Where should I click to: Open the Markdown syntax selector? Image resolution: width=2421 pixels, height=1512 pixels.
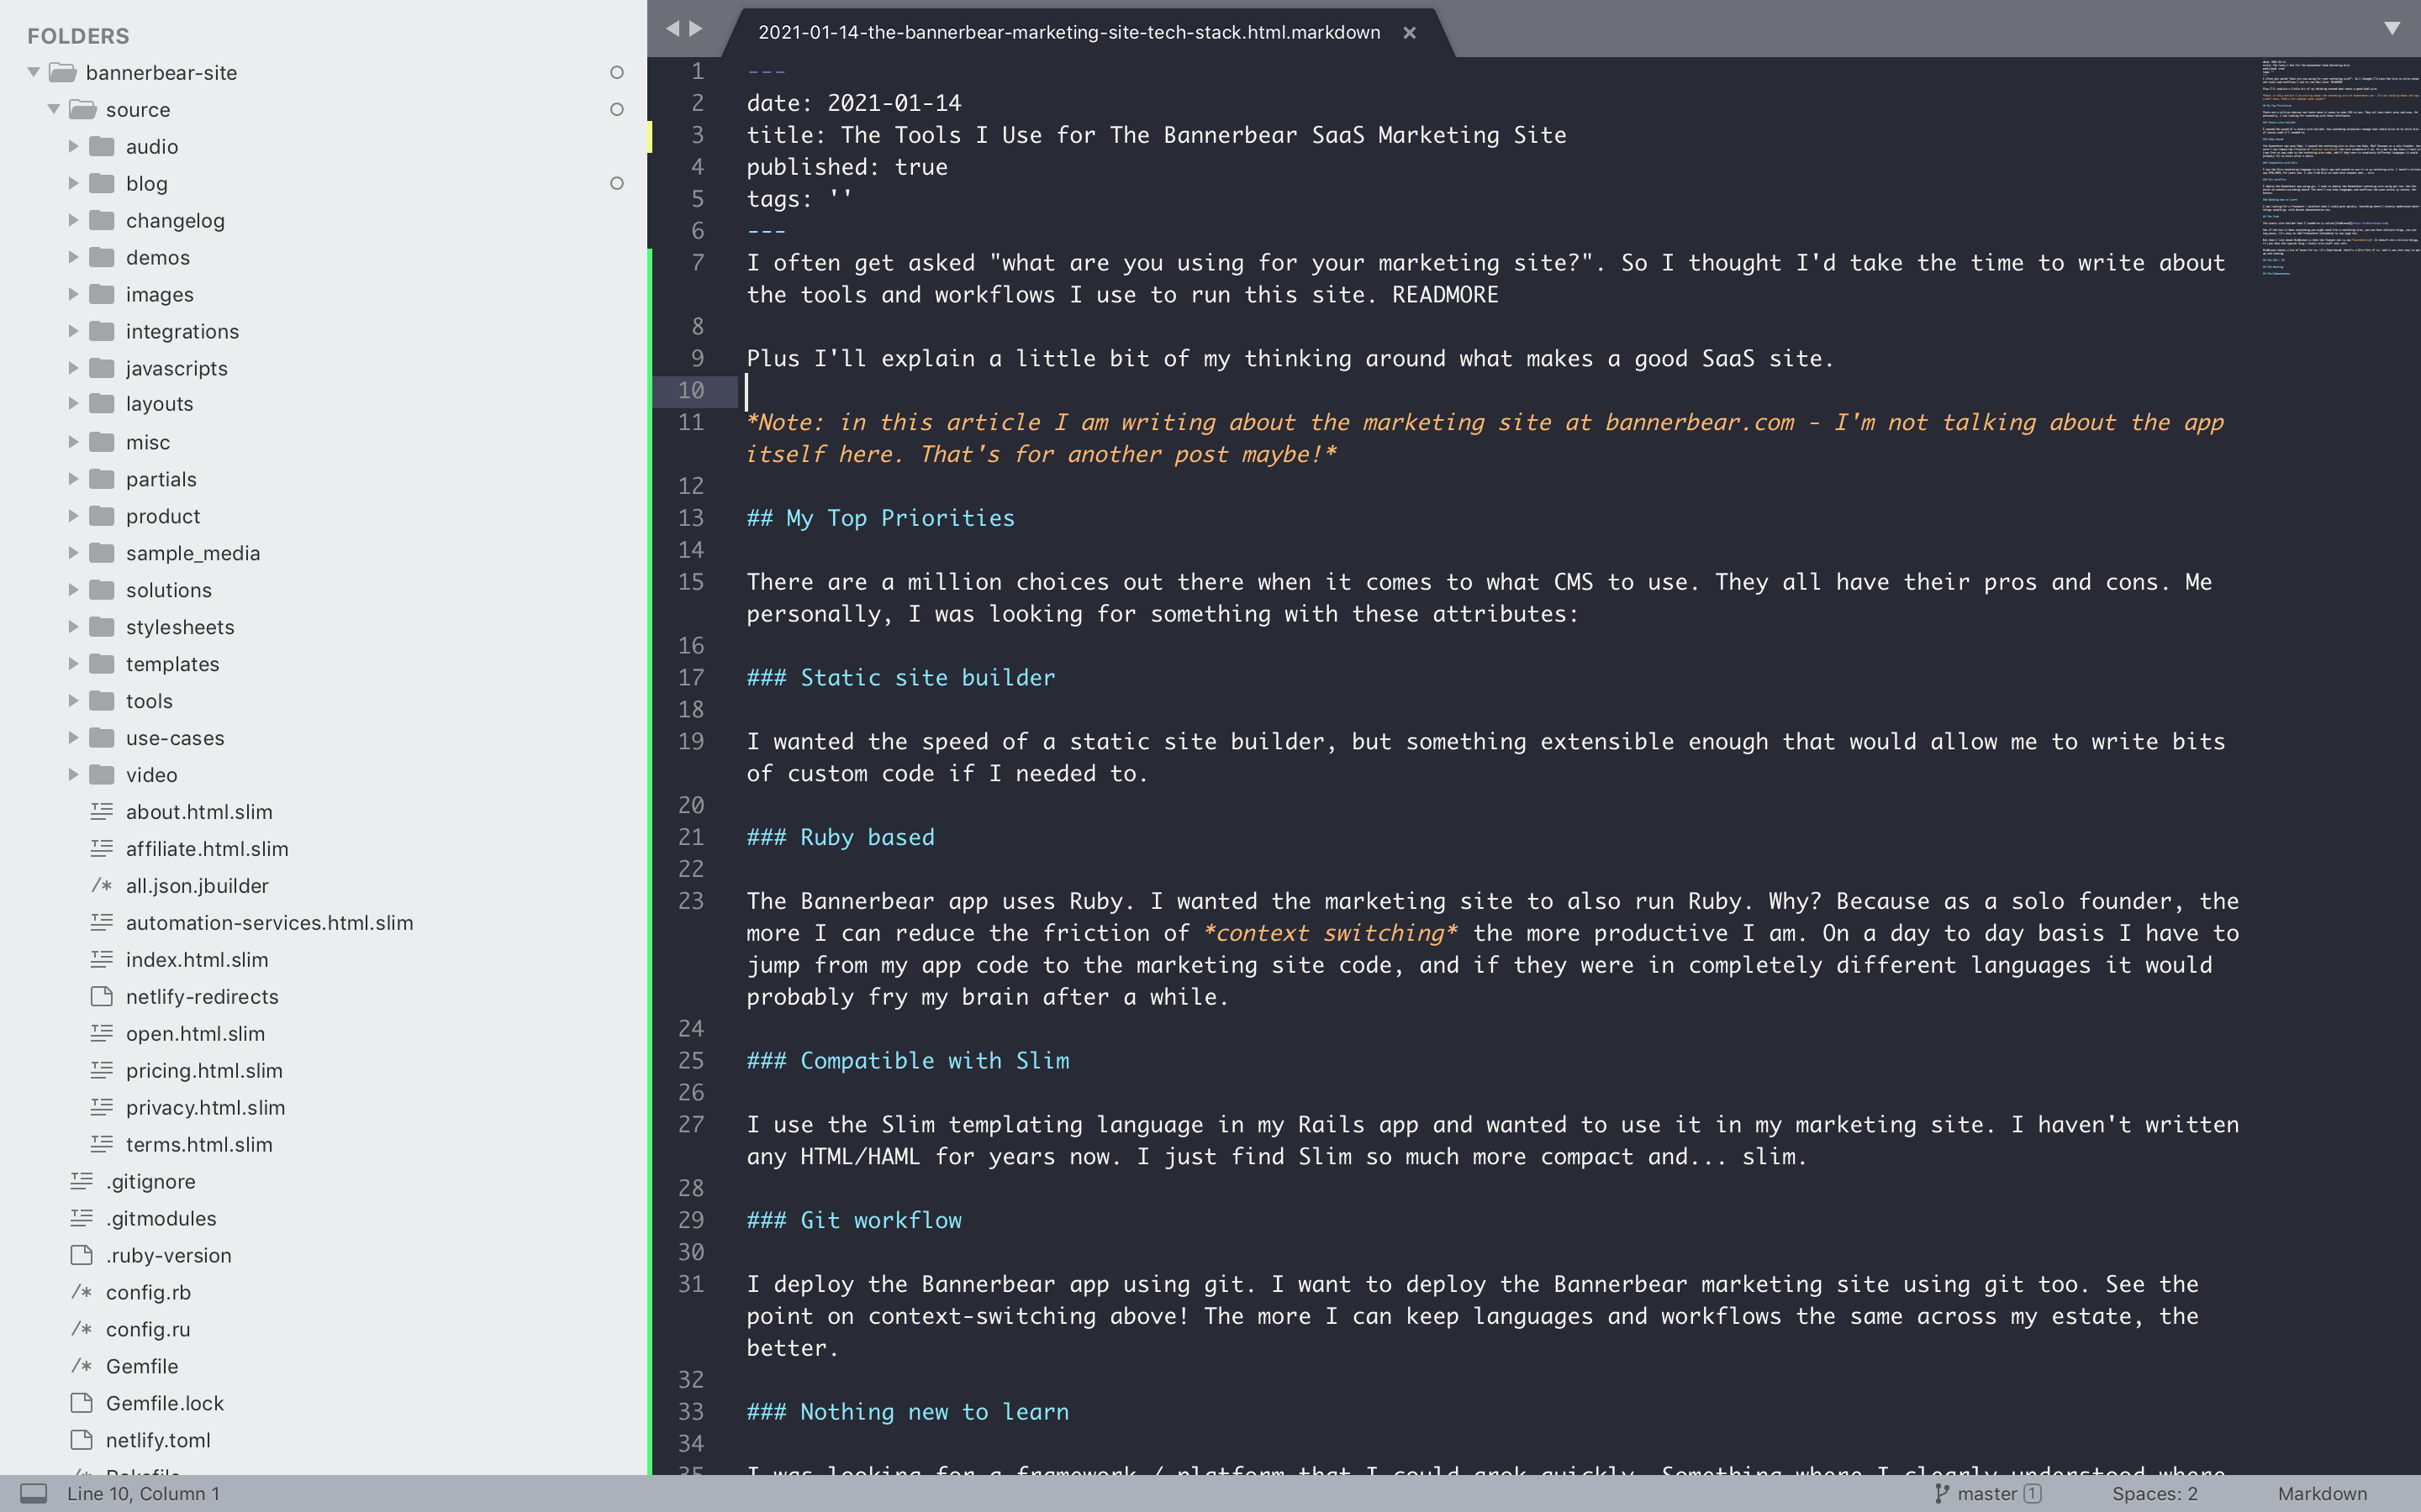tap(2322, 1493)
